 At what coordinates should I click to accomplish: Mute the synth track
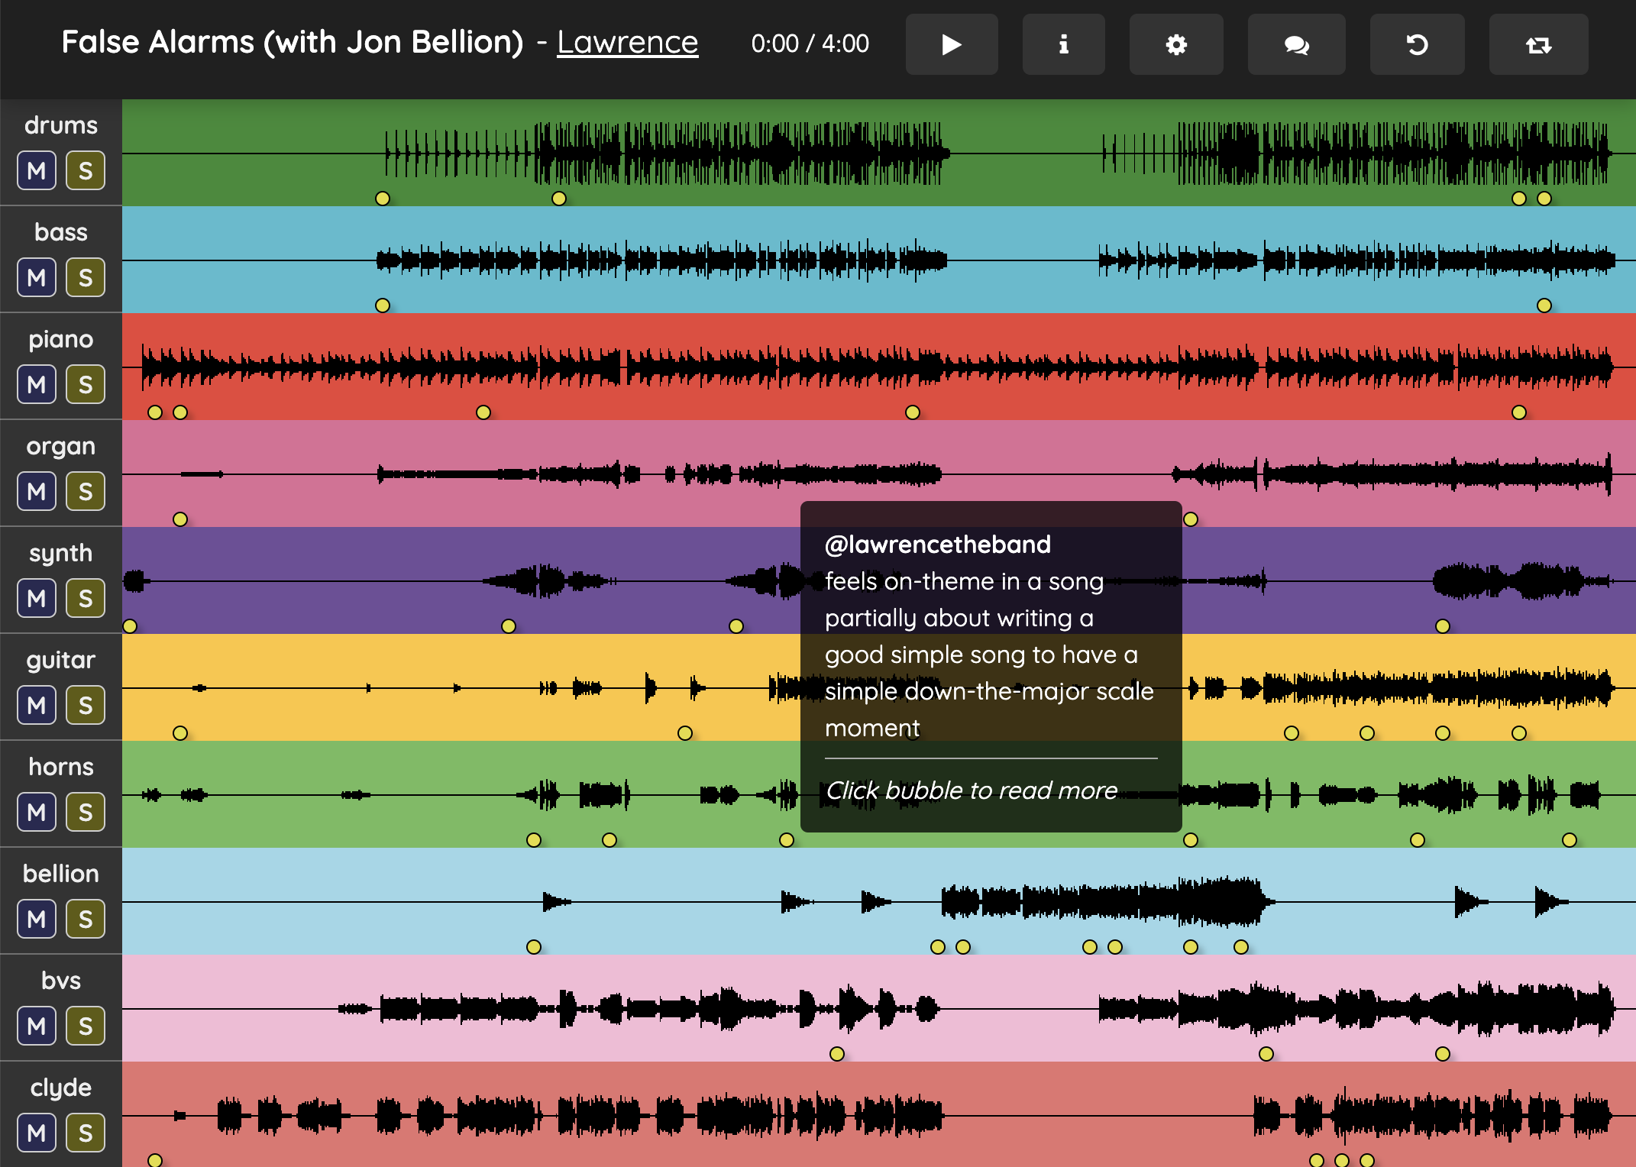point(37,598)
